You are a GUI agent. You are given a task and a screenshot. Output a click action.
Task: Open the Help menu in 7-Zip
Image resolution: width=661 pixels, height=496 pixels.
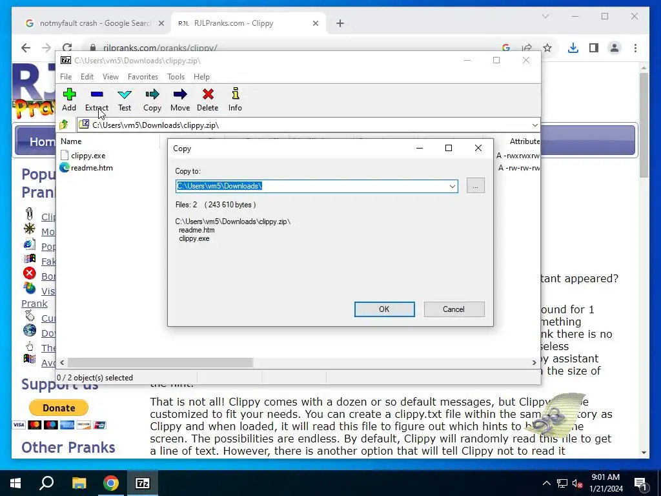[x=201, y=77]
